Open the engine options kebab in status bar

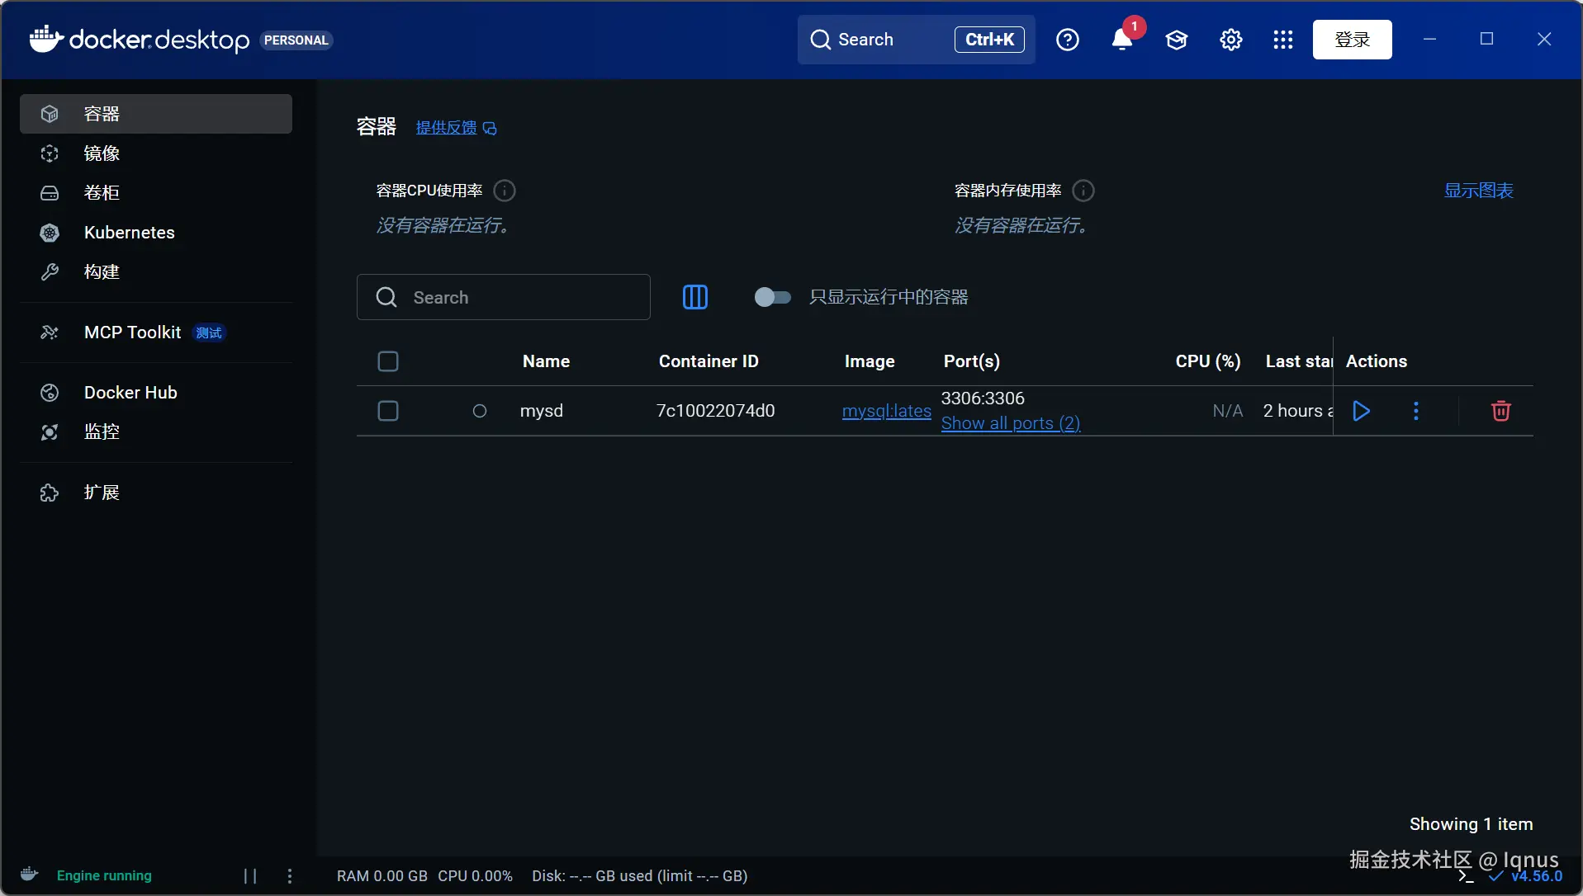click(289, 876)
